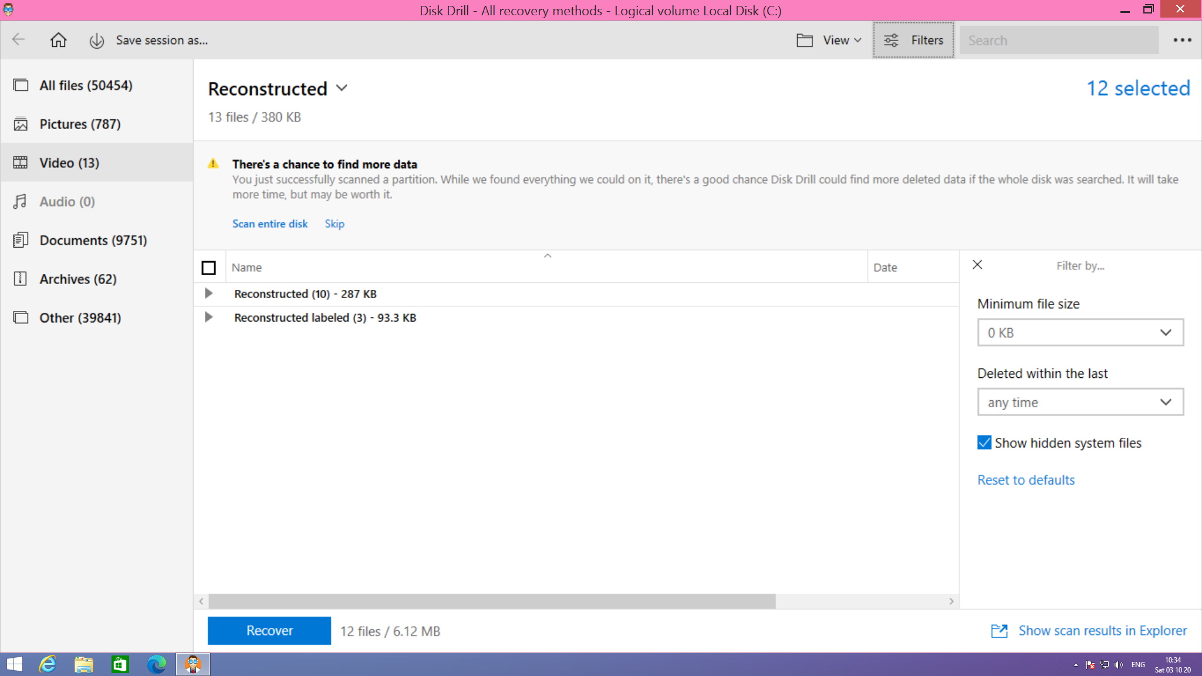Click the Pictures category icon
The width and height of the screenshot is (1202, 676).
click(21, 124)
